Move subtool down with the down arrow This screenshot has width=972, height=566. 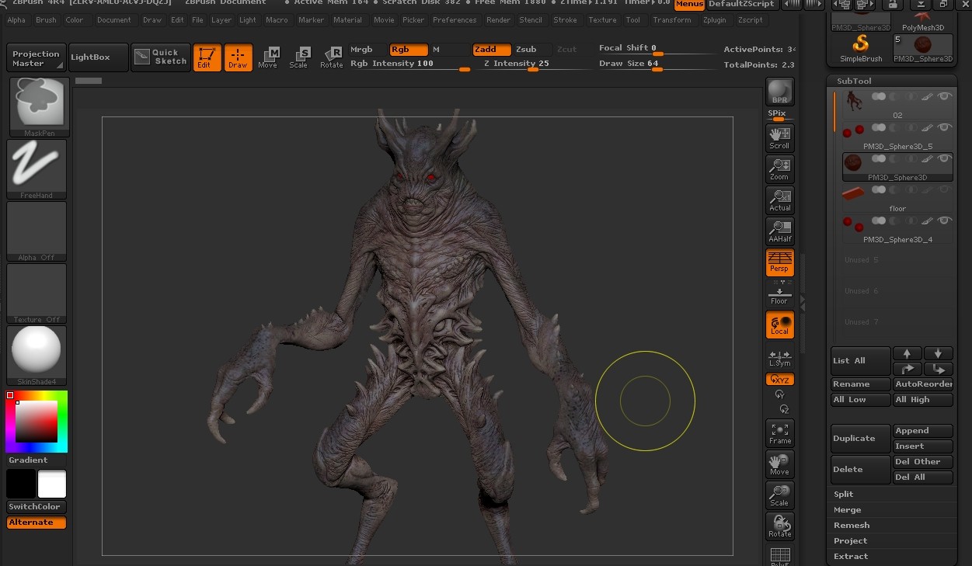click(939, 353)
